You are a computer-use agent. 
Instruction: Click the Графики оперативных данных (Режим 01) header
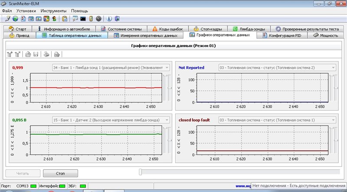(173, 46)
